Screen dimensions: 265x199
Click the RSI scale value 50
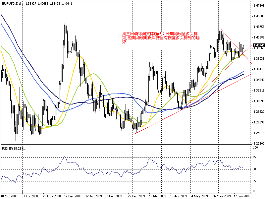[254, 169]
